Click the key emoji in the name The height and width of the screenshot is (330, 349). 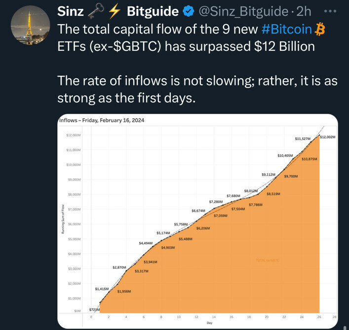click(x=94, y=10)
